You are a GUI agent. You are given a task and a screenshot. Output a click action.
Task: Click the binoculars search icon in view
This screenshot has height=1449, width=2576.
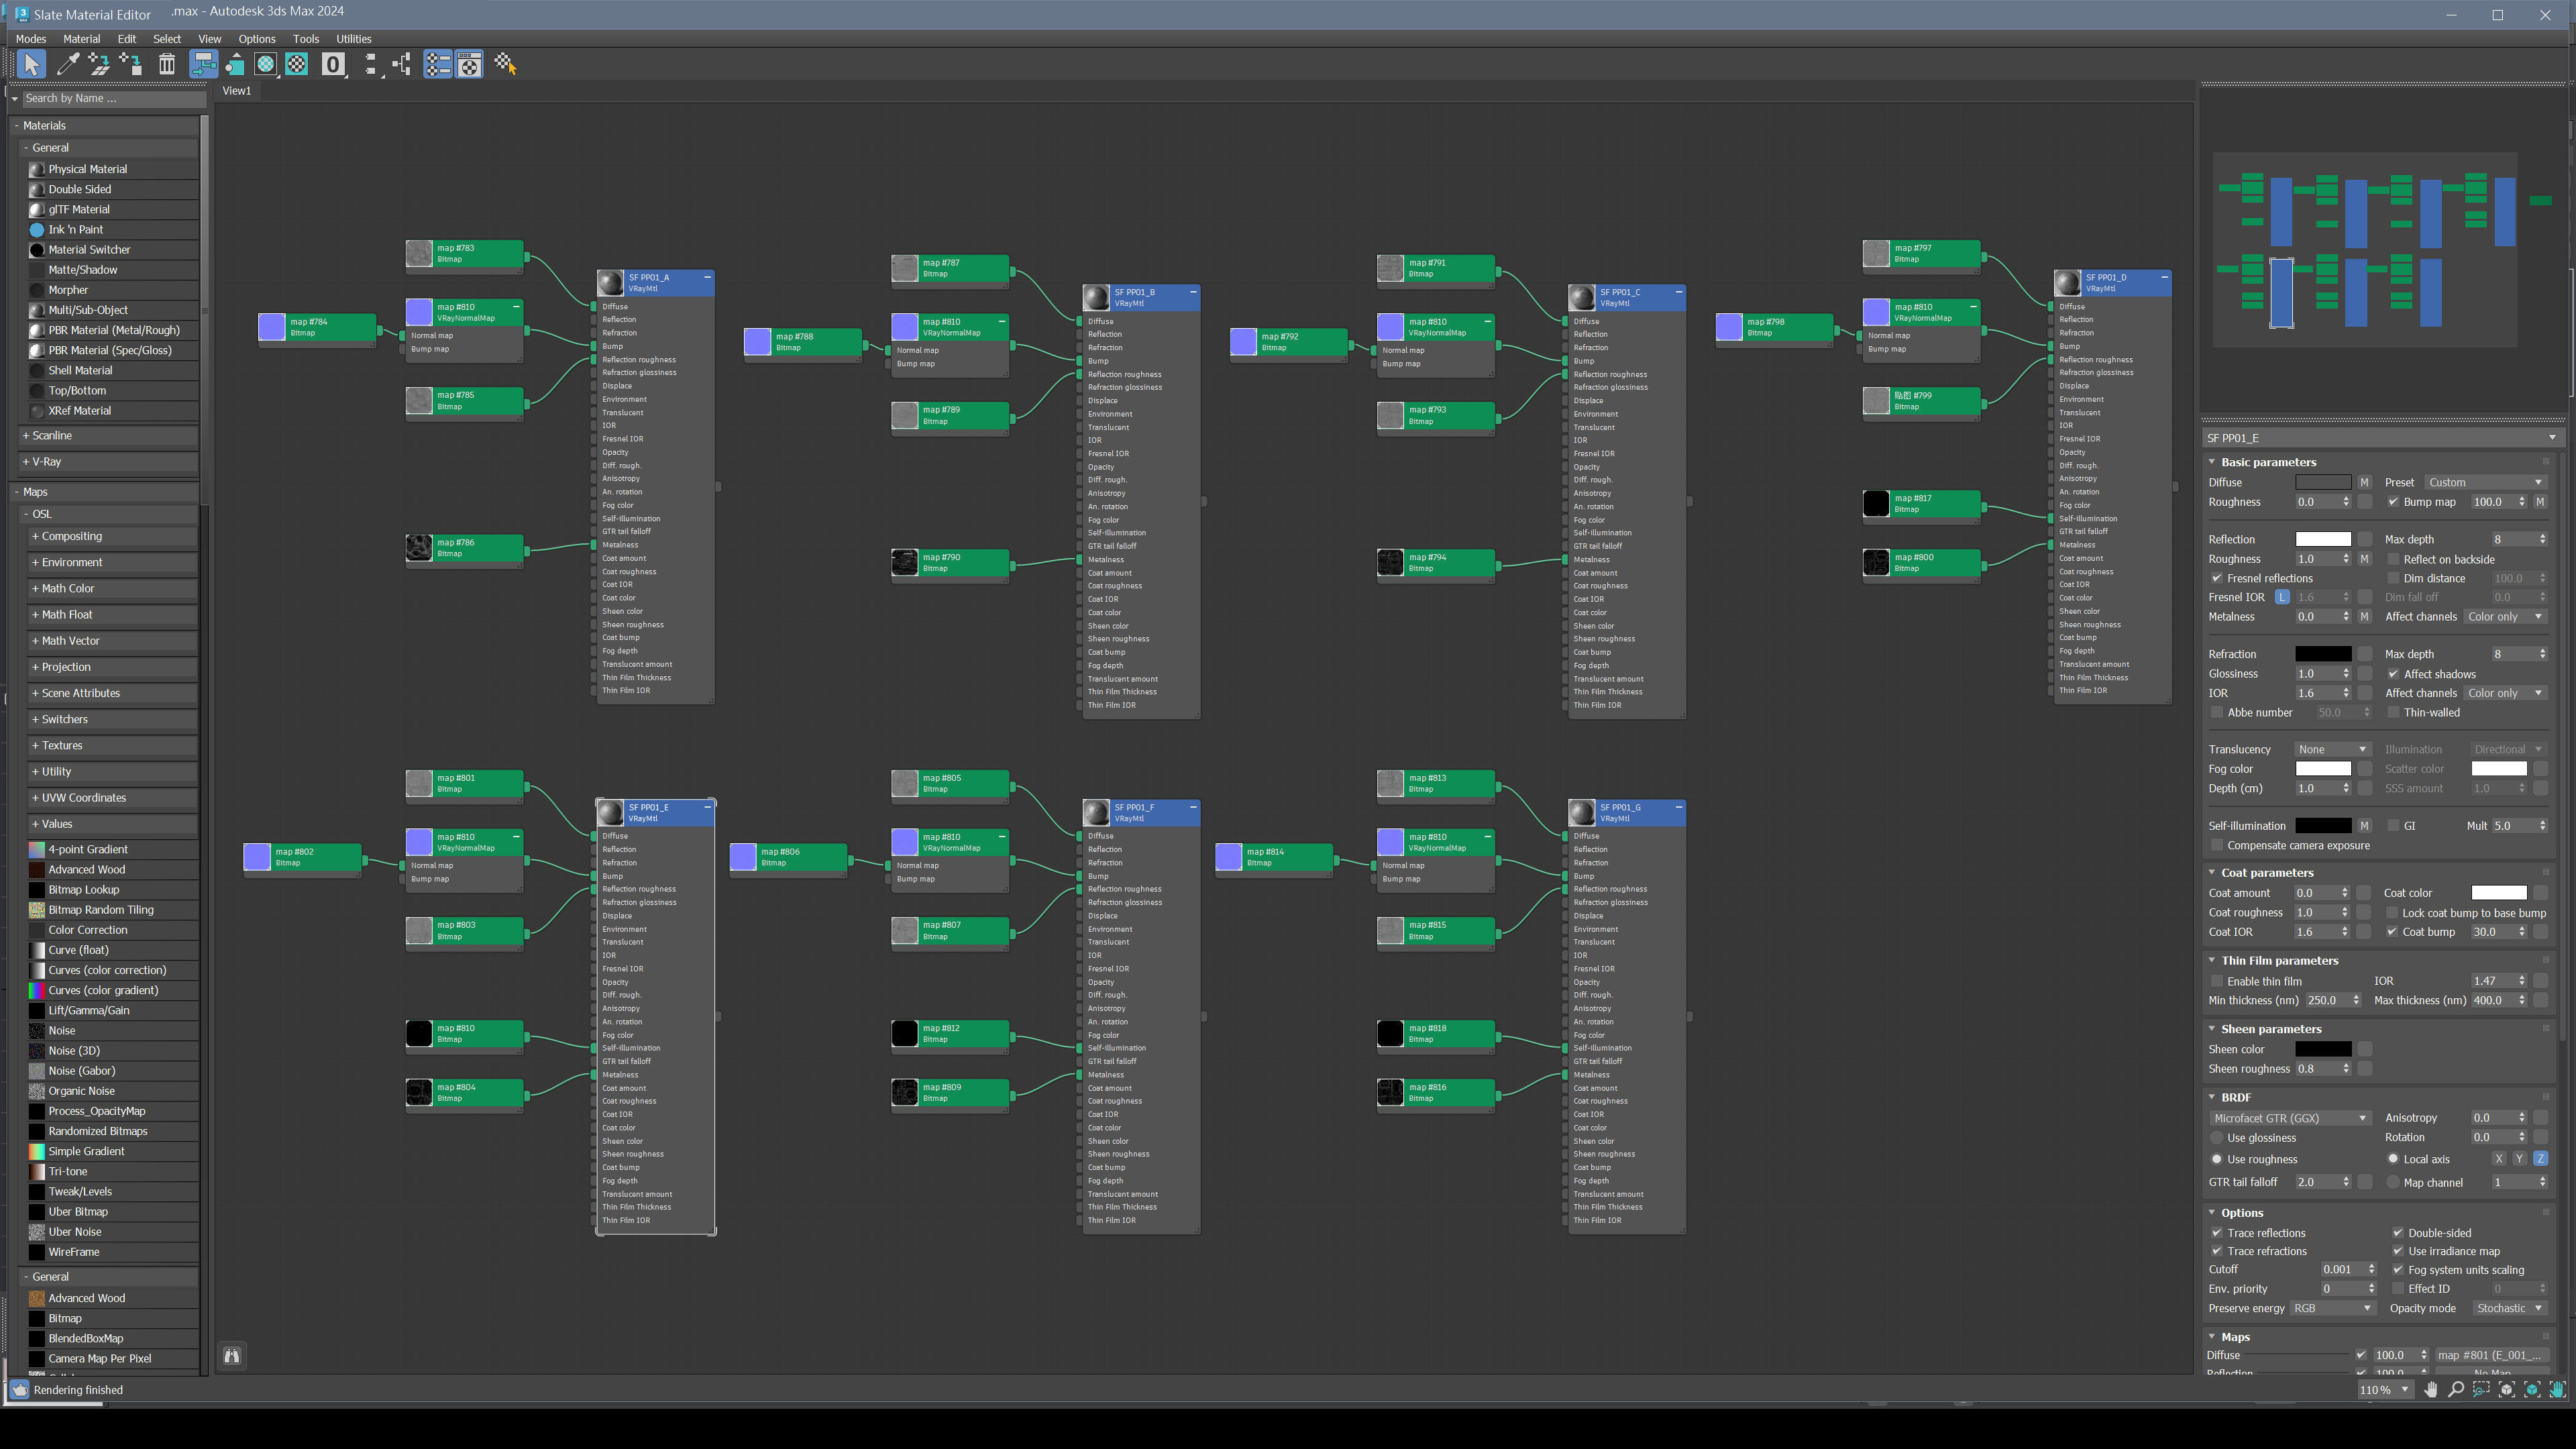pos(232,1356)
